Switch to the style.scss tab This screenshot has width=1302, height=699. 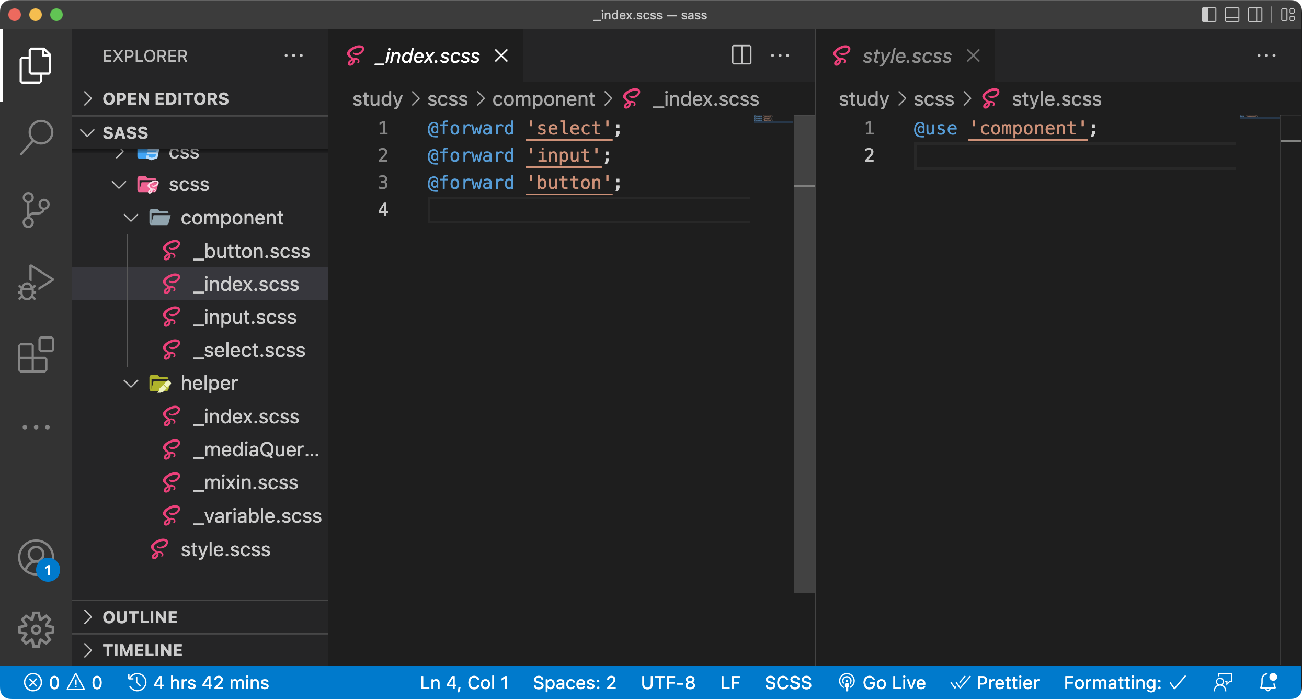pos(906,56)
